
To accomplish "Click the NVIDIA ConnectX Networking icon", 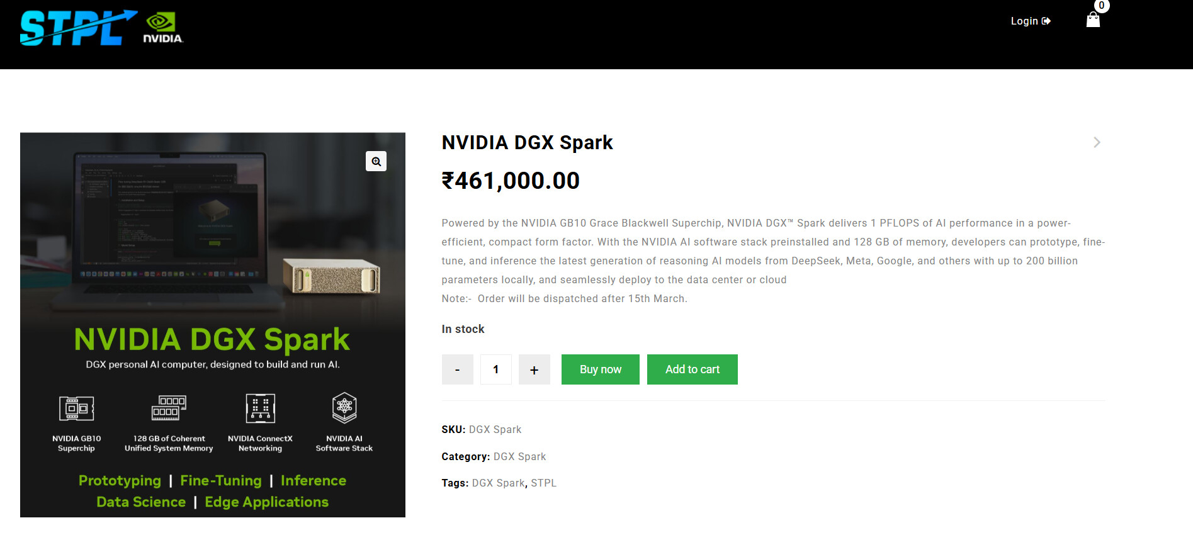I will [260, 408].
